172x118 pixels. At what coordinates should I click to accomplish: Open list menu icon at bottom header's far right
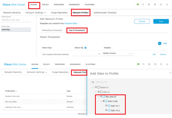(x=167, y=64)
